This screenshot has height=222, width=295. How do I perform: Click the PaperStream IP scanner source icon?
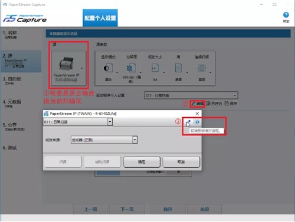point(67,64)
